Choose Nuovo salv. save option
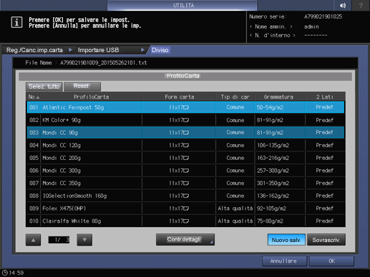Screen dimensions: 370x277 tap(286, 240)
